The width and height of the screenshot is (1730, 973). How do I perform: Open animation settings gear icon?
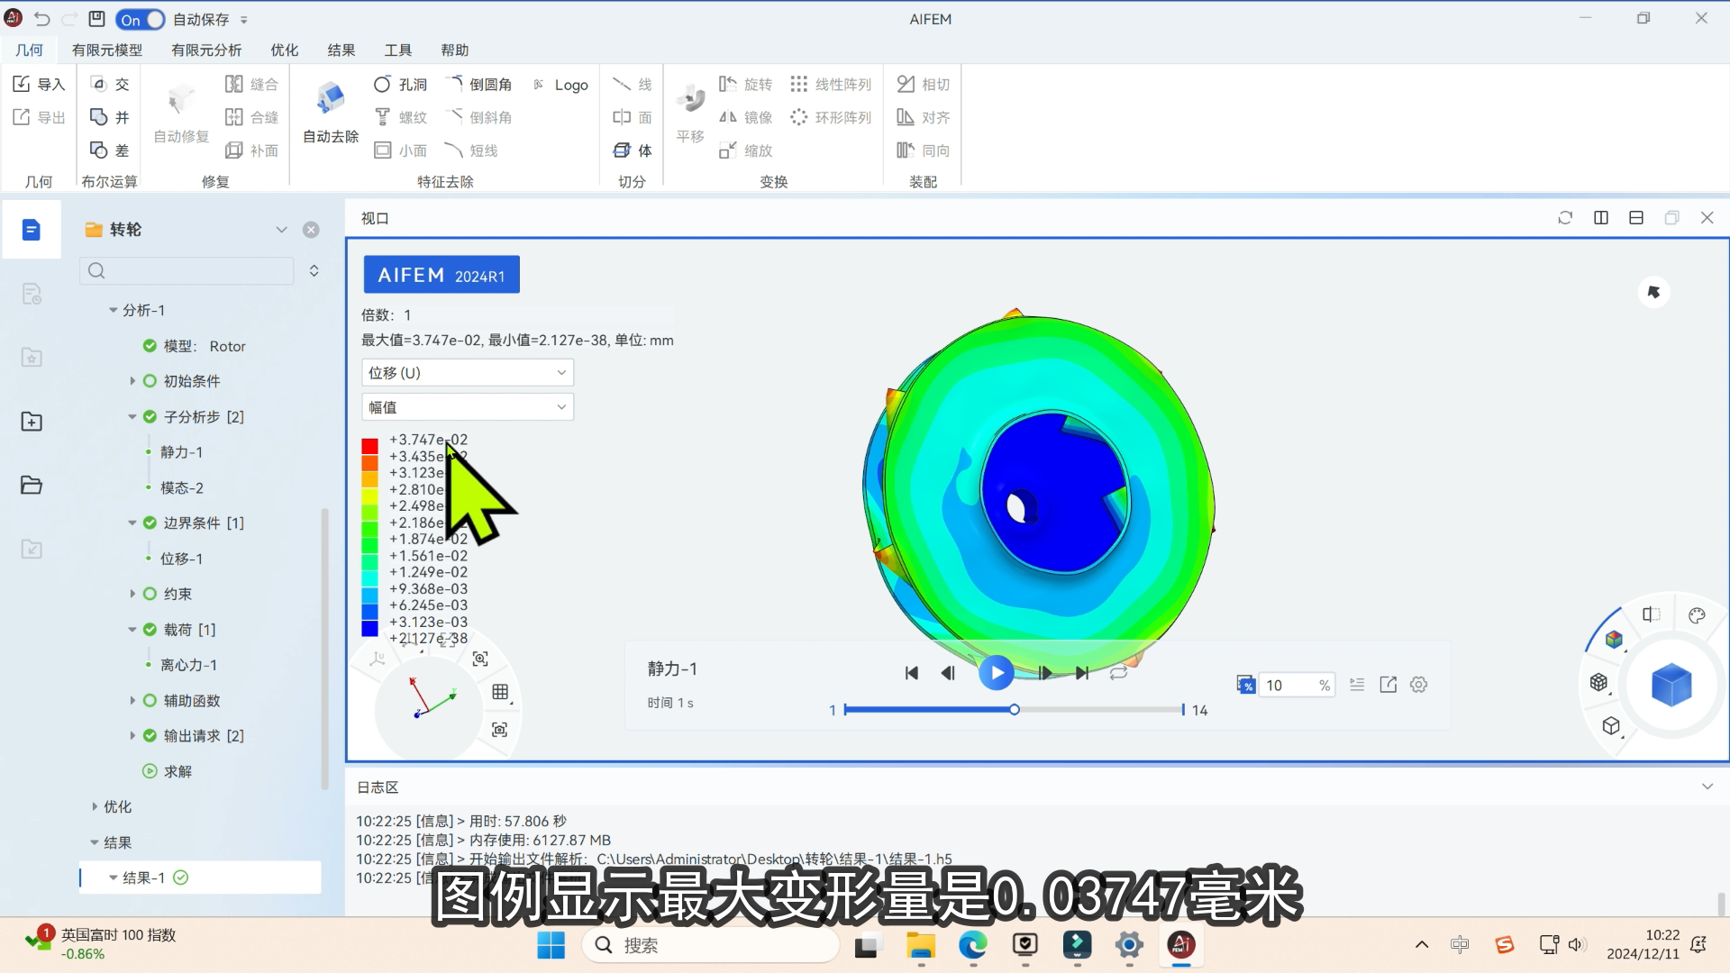pyautogui.click(x=1418, y=685)
